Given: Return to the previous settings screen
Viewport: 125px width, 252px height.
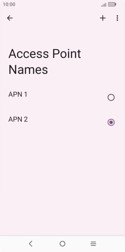Looking at the screenshot, I should [x=10, y=18].
